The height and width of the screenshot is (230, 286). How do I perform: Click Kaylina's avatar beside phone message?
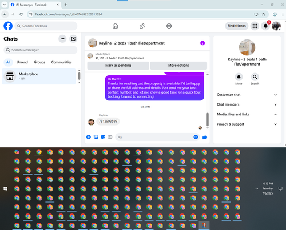pyautogui.click(x=91, y=122)
